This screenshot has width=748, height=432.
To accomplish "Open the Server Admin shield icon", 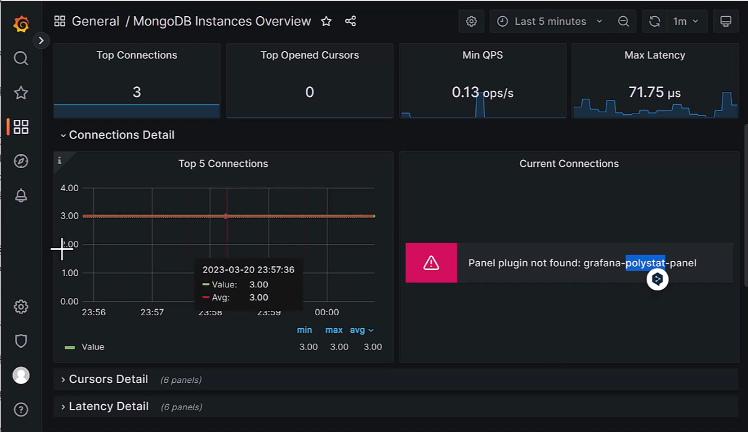I will click(x=21, y=341).
